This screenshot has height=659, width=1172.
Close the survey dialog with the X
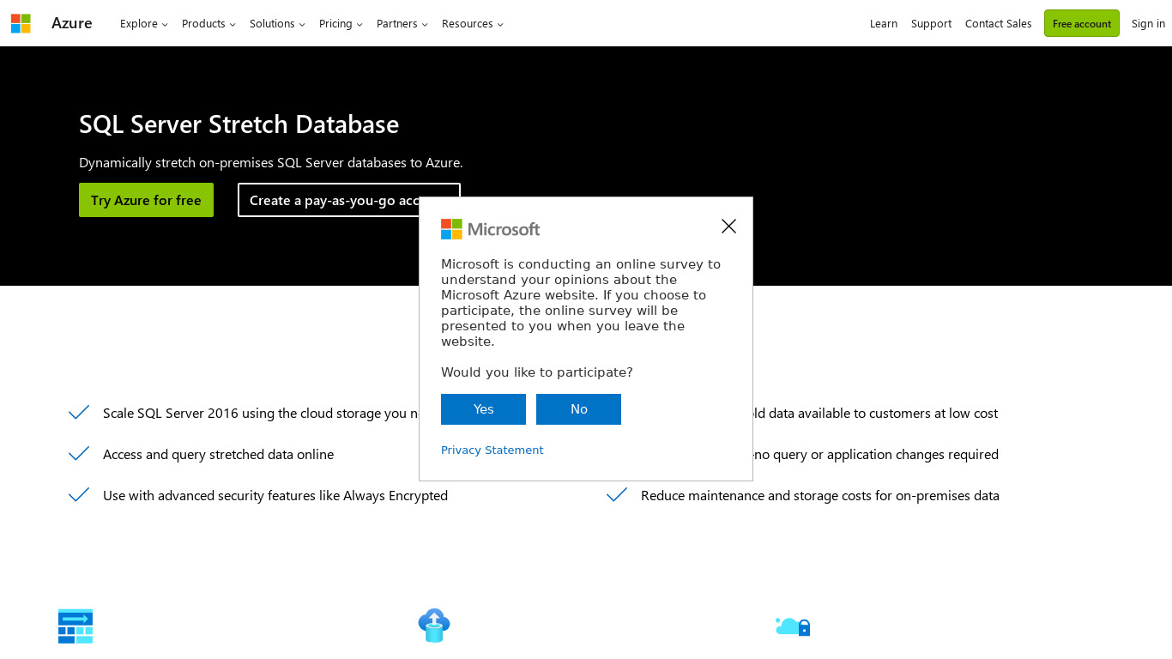pyautogui.click(x=728, y=226)
